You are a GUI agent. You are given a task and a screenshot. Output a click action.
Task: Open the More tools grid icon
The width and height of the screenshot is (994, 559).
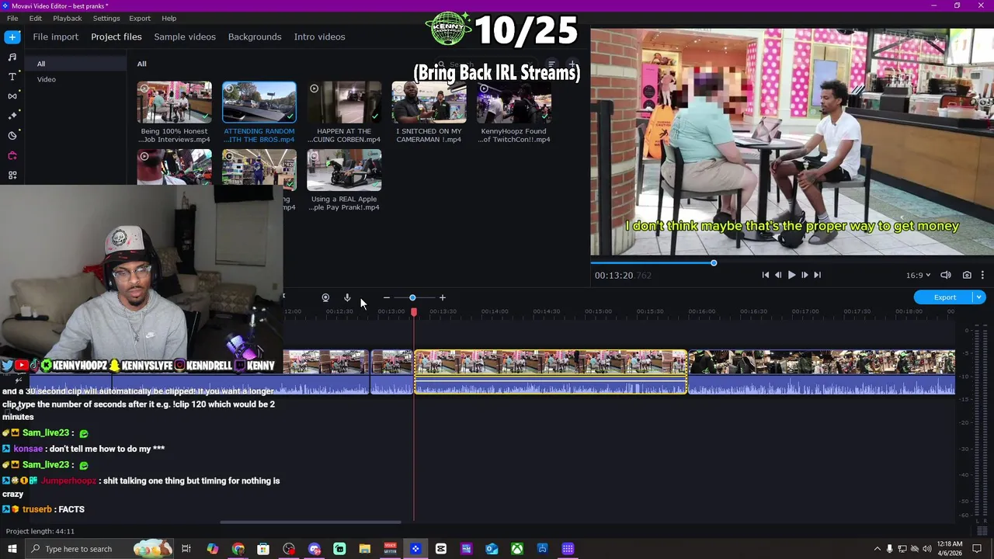[12, 175]
